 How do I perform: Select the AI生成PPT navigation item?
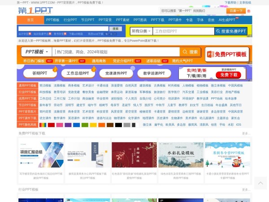(227, 20)
